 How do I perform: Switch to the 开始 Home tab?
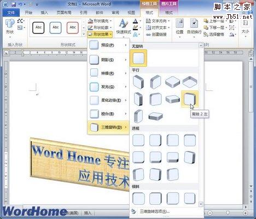point(28,13)
